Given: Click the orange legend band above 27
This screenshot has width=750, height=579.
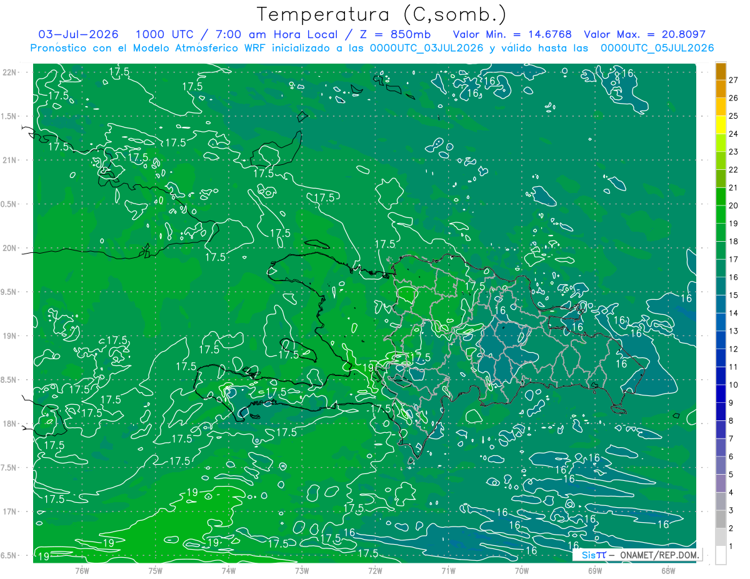Looking at the screenshot, I should [x=721, y=71].
